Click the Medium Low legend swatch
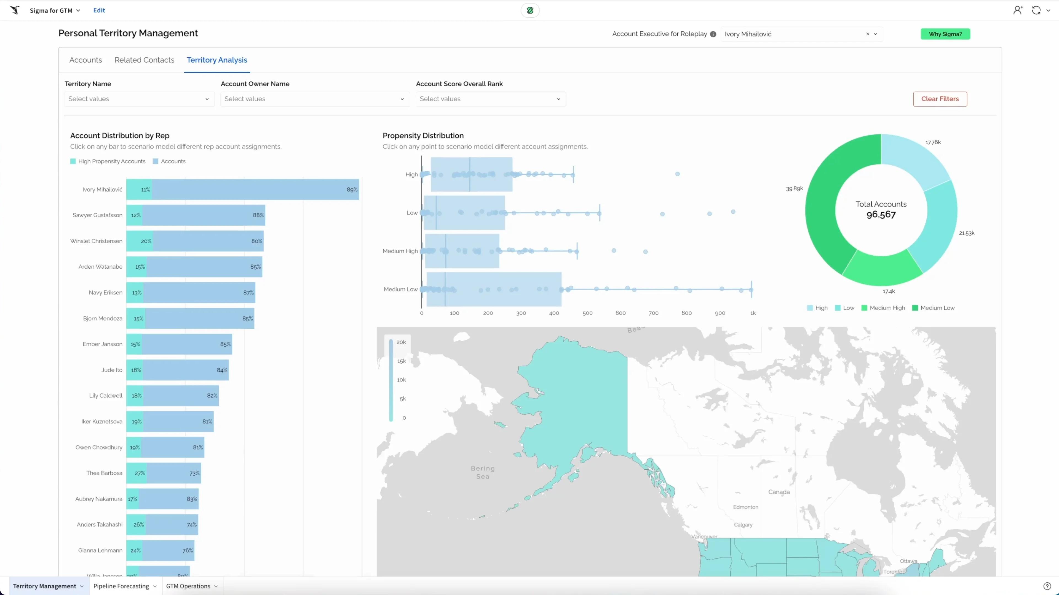This screenshot has width=1059, height=595. pyautogui.click(x=915, y=308)
